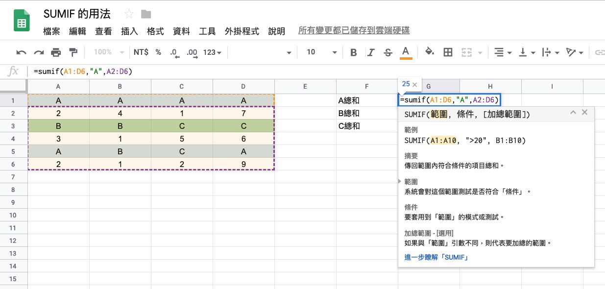This screenshot has width=605, height=289.
Task: Select the paint format roller
Action: (x=73, y=52)
